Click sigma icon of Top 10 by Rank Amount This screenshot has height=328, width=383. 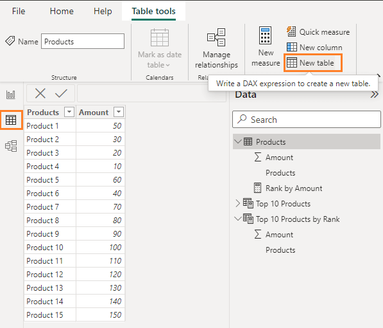click(258, 234)
